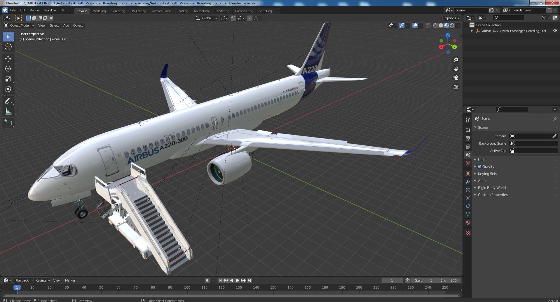
Task: Toggle snapping magnet
Action: coord(233,18)
